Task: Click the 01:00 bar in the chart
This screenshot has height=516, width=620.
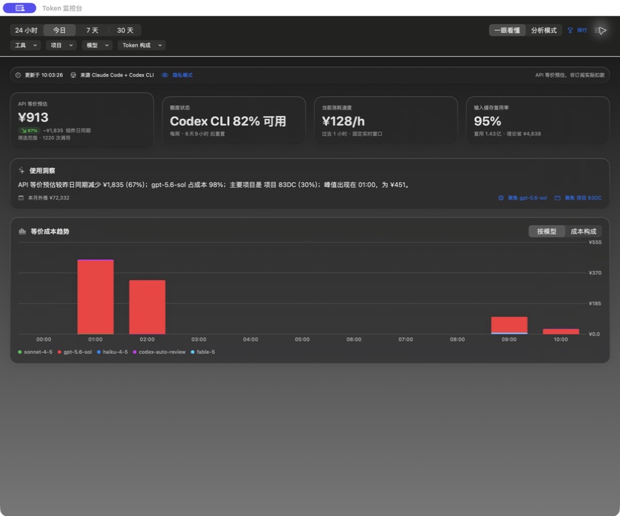Action: click(x=95, y=297)
